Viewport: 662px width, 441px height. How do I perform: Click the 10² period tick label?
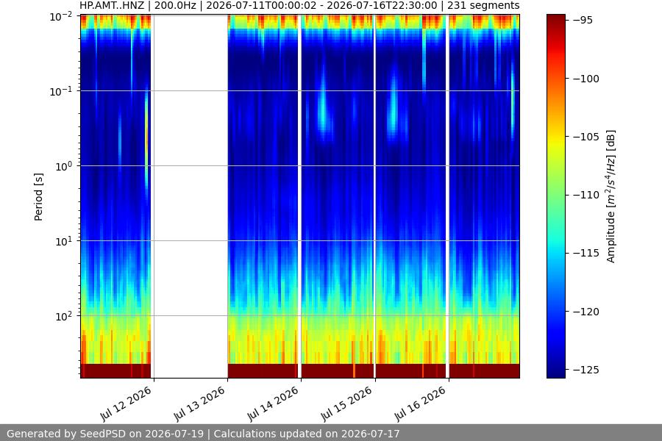pos(64,316)
